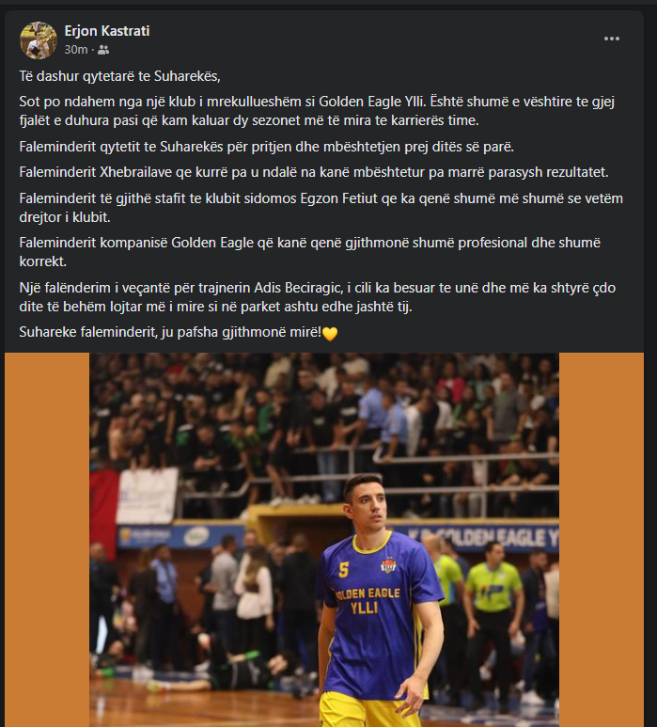Screen dimensions: 657x727
Task: Open the basketball player photo
Action: coord(324,540)
